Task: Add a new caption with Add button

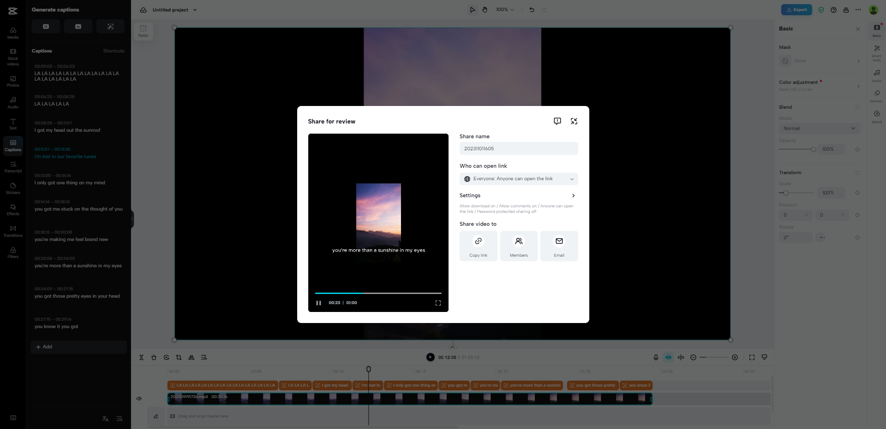Action: (x=78, y=347)
